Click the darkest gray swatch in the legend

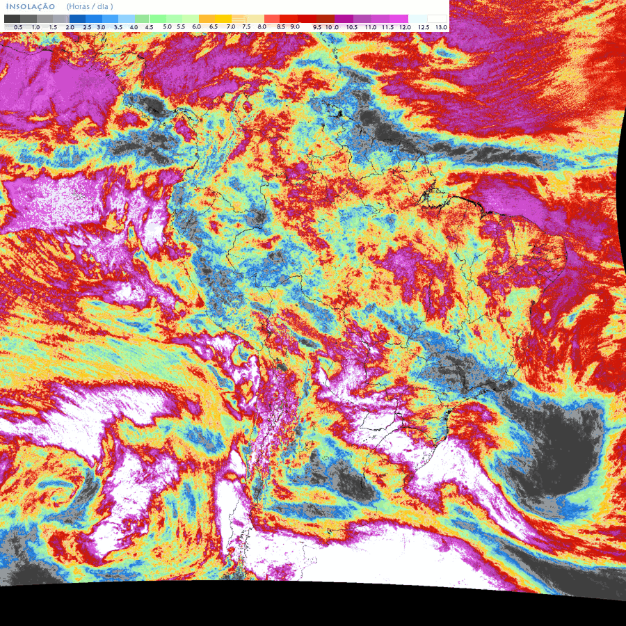(x=12, y=18)
